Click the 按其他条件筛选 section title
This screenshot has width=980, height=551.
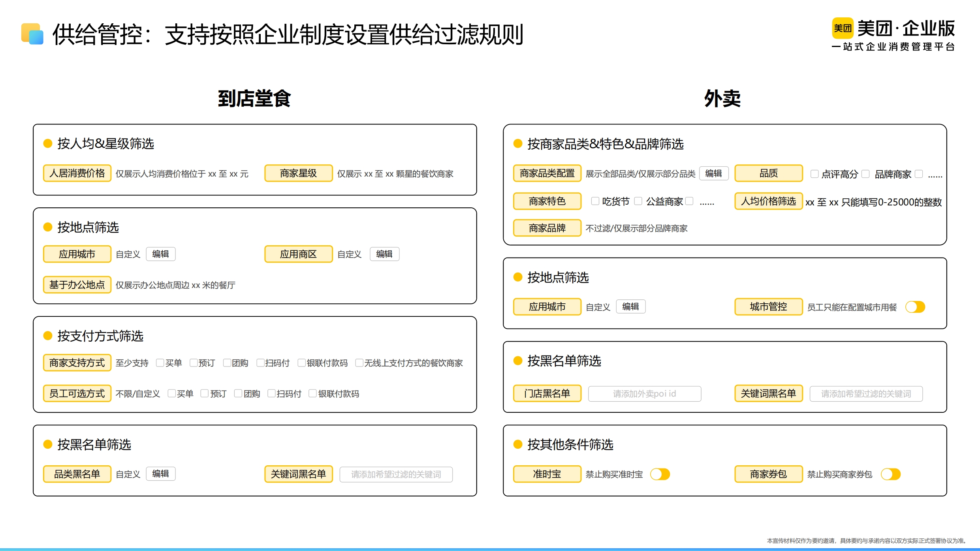coord(570,444)
